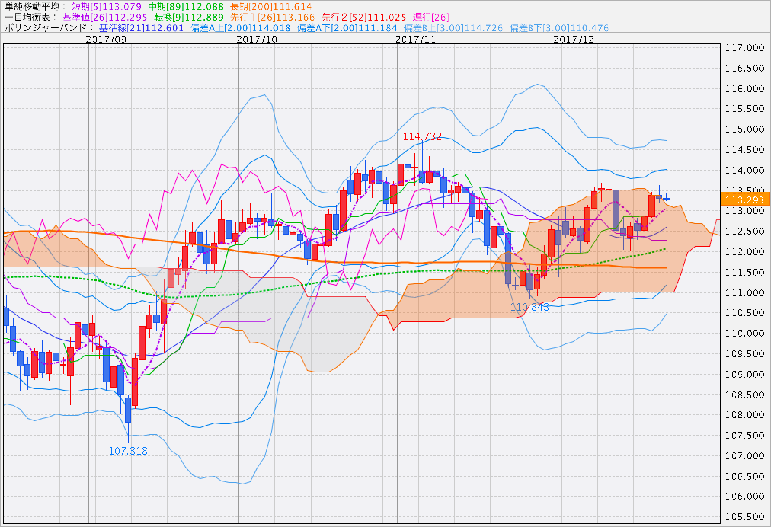Screen dimensions: 771x527
Task: Click the 一目均衡表 heading text
Action: (x=27, y=18)
